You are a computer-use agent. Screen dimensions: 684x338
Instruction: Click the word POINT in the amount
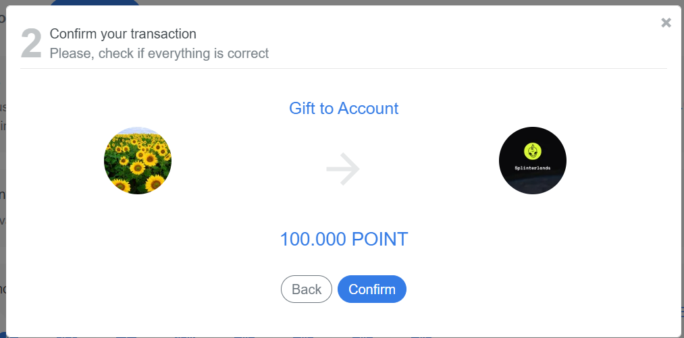[379, 239]
